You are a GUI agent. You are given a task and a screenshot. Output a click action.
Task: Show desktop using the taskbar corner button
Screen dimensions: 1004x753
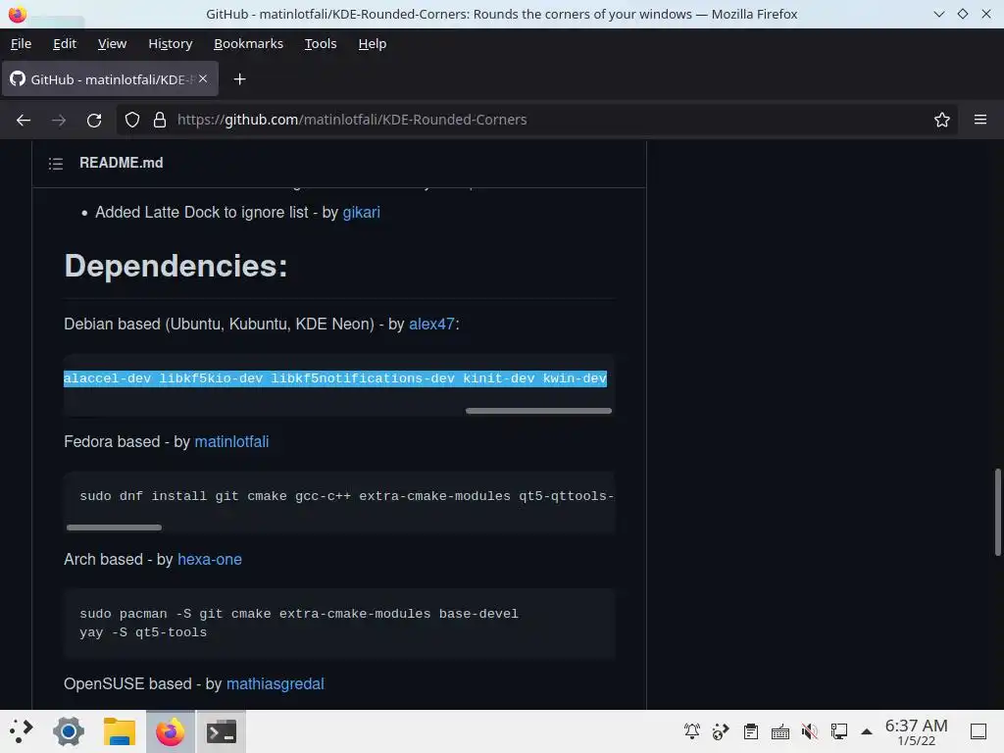click(x=979, y=731)
